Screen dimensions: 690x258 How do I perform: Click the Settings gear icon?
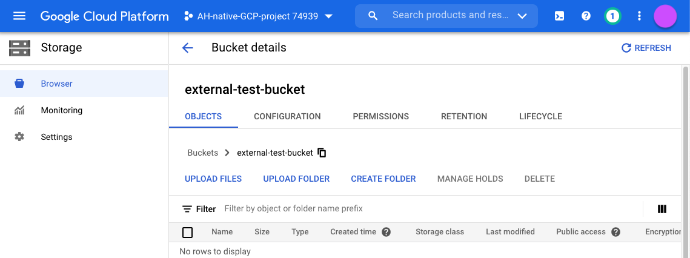tap(19, 137)
